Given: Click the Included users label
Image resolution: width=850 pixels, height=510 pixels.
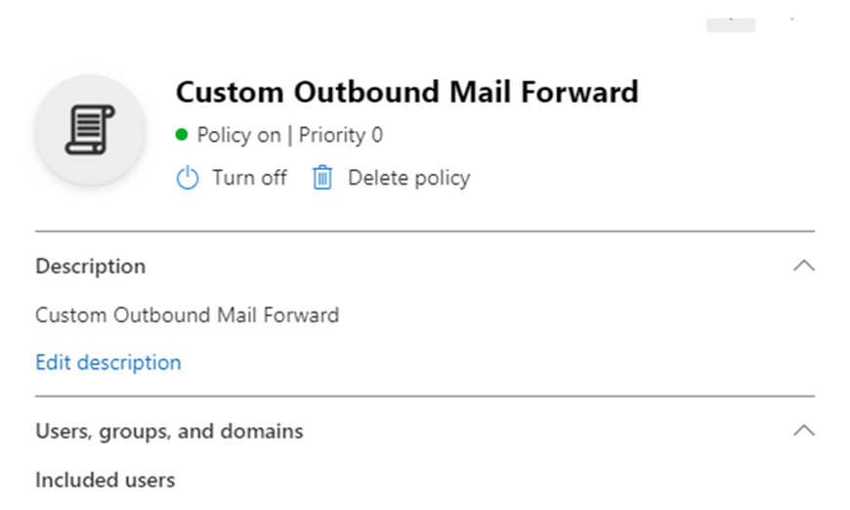Looking at the screenshot, I should (x=105, y=480).
